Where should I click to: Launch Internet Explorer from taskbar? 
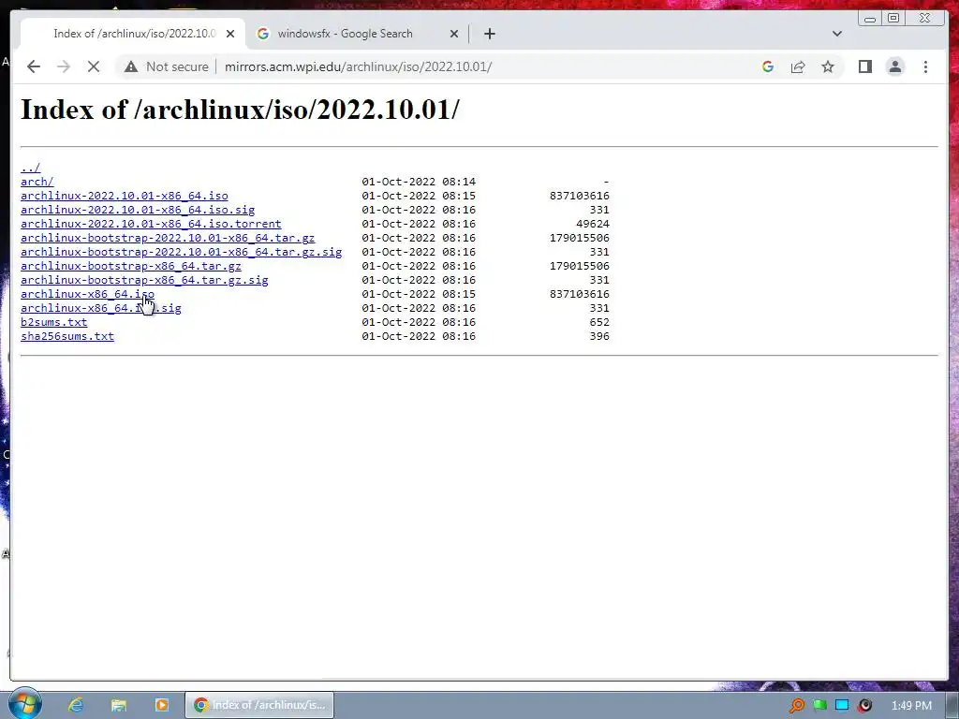[75, 705]
